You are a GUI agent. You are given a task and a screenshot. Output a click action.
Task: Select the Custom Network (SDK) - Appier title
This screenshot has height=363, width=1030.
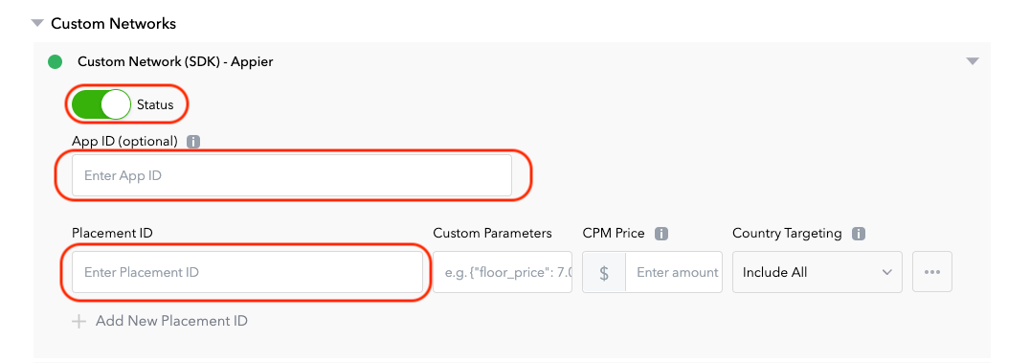pyautogui.click(x=175, y=62)
